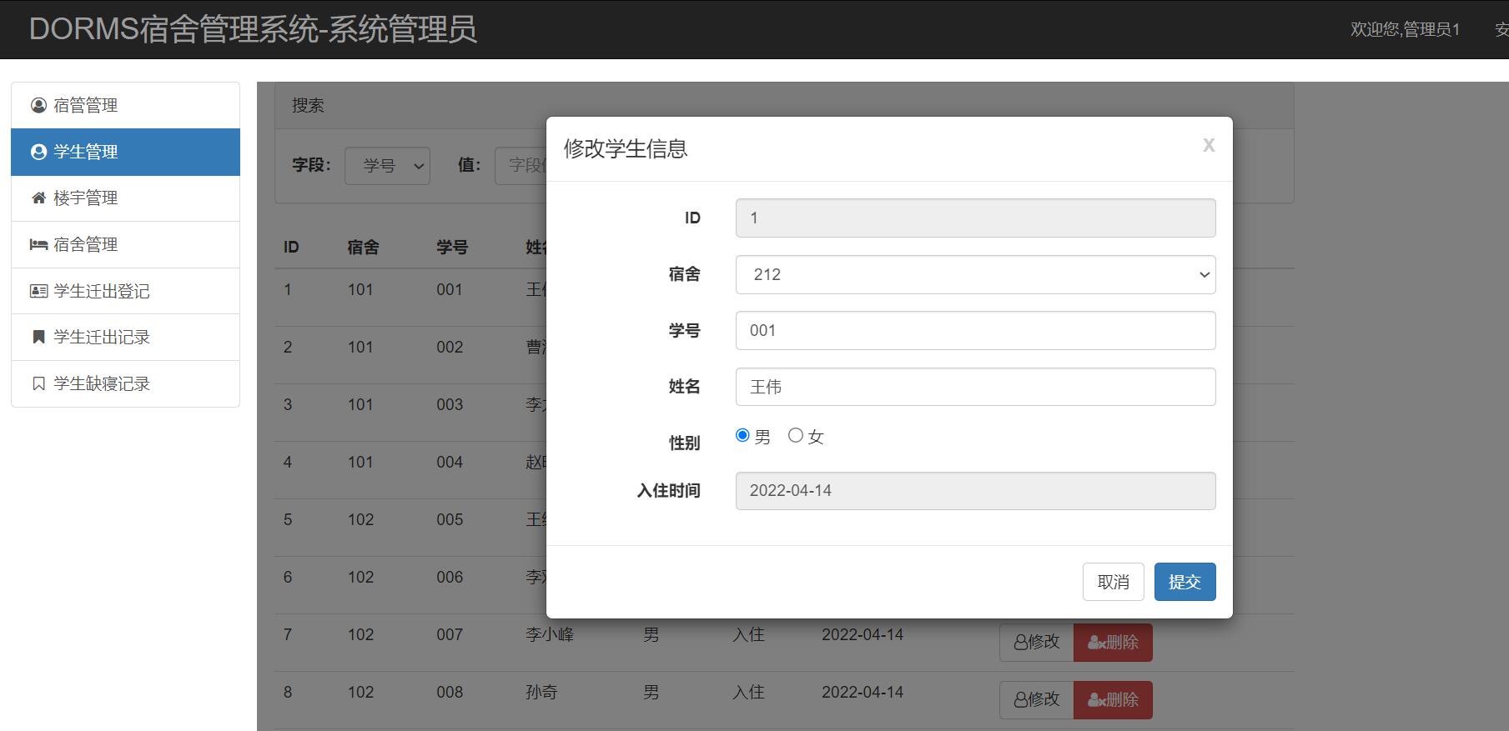
Task: Click the solid bookmark icon beside 学生迁出记录
Action: click(x=38, y=337)
